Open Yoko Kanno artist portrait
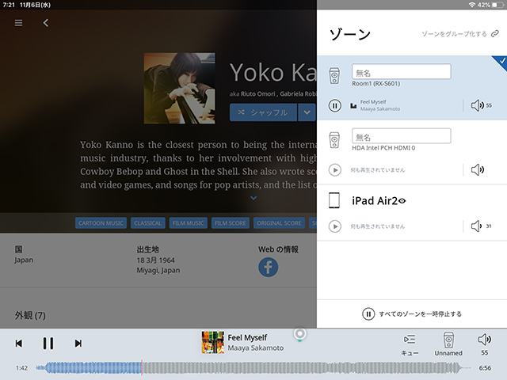The width and height of the screenshot is (507, 380). [x=180, y=88]
